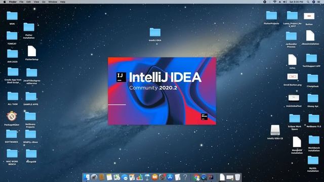Open the Edit menu

pyautogui.click(x=29, y=2)
